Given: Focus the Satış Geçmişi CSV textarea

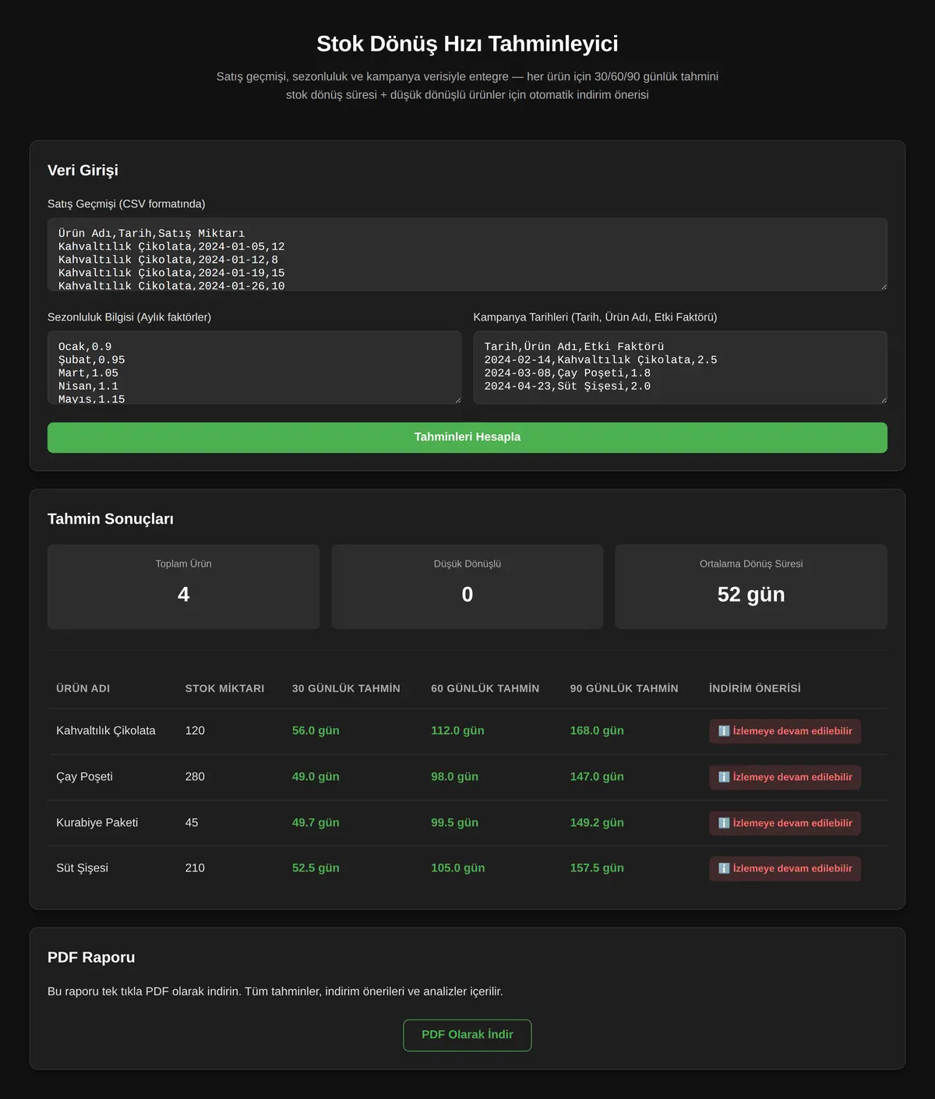Looking at the screenshot, I should [467, 254].
